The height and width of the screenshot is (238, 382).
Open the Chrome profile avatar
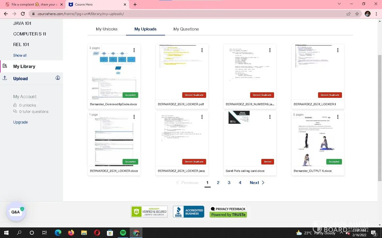click(368, 14)
